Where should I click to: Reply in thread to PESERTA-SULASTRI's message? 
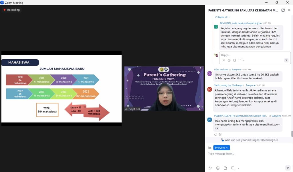[215, 135]
